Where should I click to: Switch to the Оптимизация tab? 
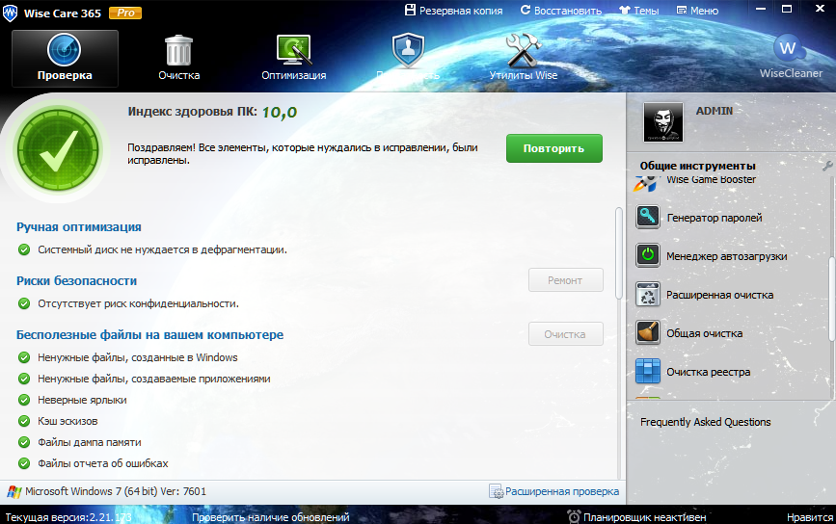pos(294,58)
